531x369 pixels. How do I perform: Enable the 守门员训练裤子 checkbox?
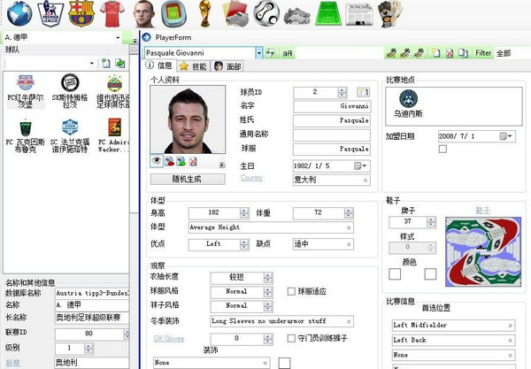(x=291, y=338)
